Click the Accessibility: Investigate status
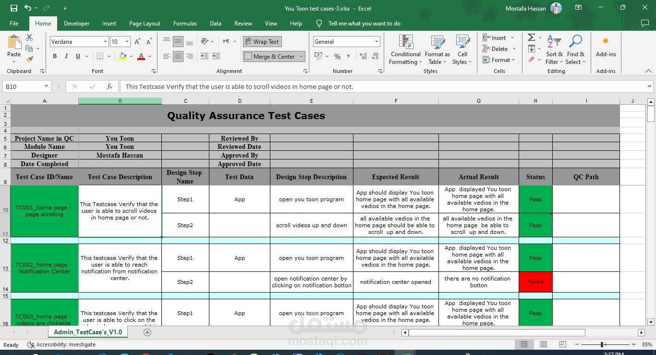656x355 pixels. [x=61, y=344]
